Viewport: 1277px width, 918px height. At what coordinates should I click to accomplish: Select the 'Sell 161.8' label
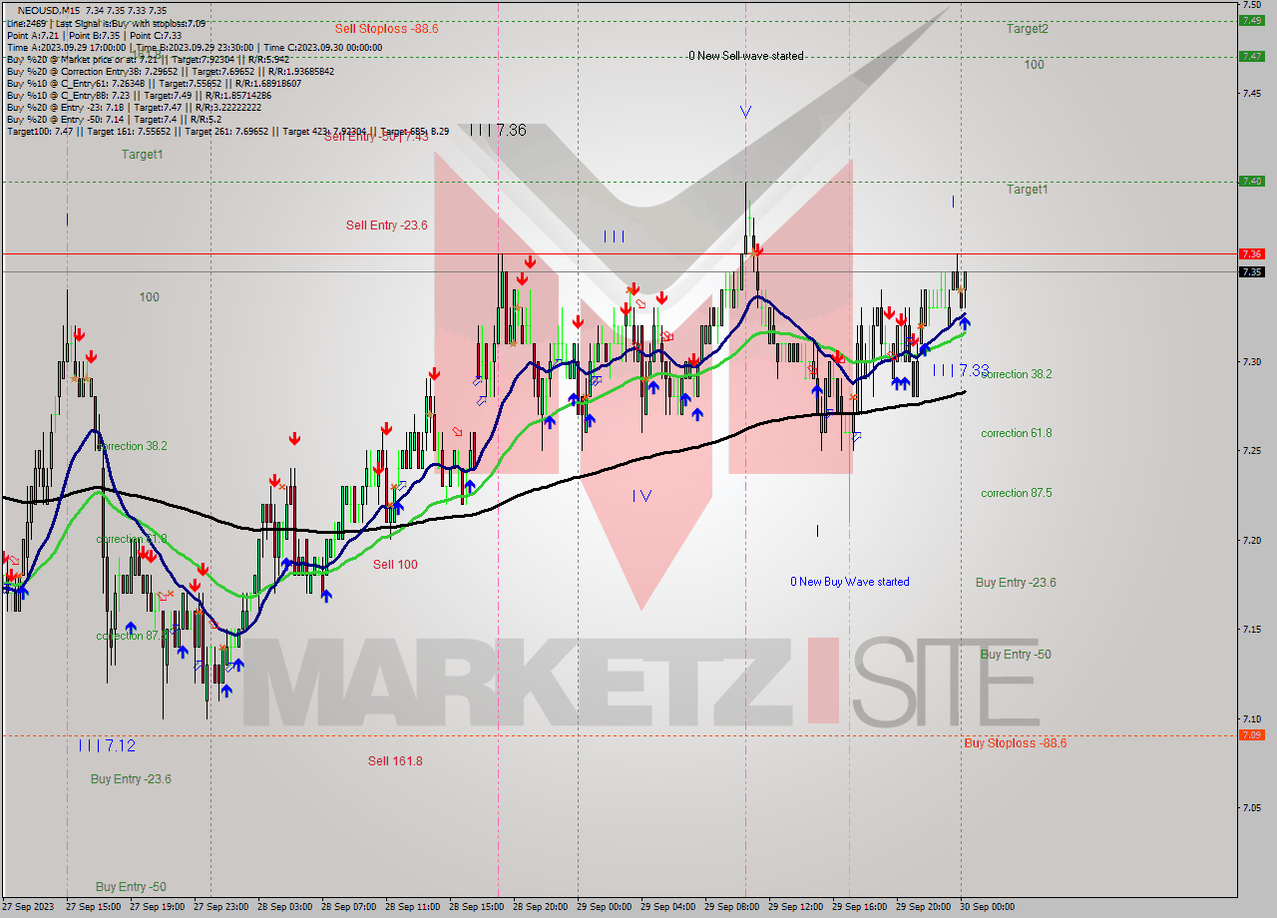pos(395,761)
